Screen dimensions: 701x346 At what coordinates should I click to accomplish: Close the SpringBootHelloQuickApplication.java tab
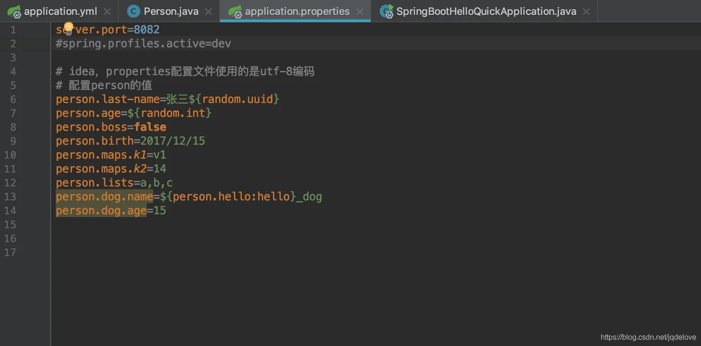[x=586, y=12]
